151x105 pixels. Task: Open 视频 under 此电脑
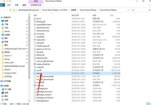pos(6,93)
